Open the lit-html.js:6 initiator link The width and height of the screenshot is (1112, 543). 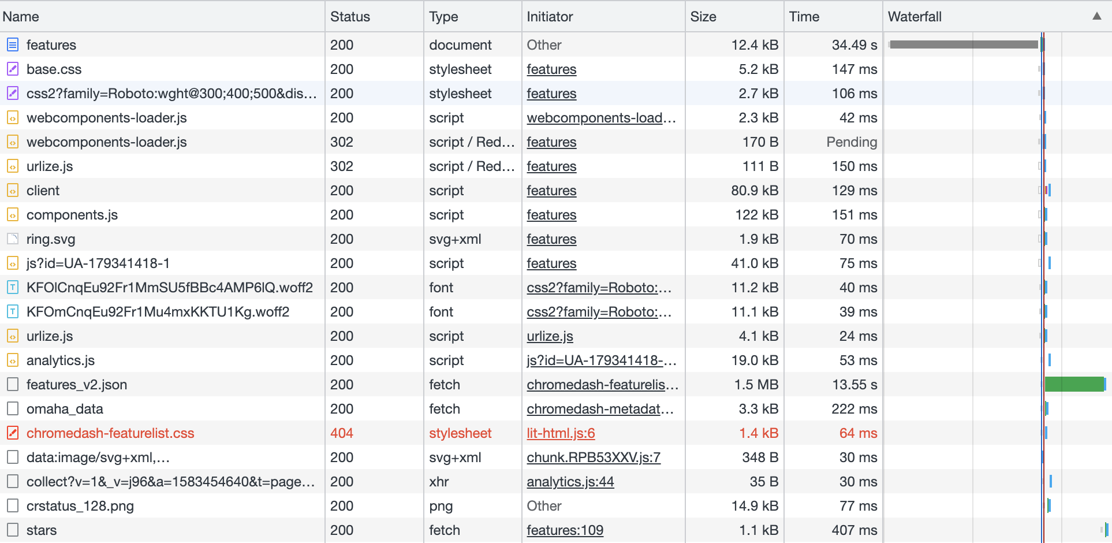560,433
